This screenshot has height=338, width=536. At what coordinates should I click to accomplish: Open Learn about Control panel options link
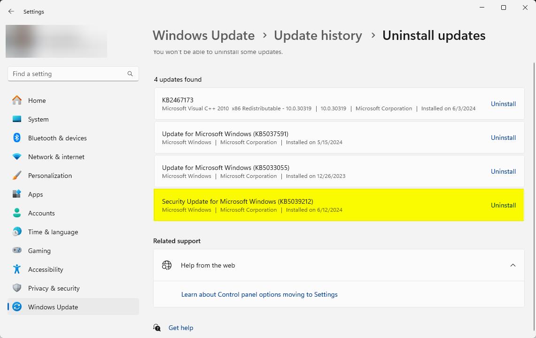pos(259,294)
